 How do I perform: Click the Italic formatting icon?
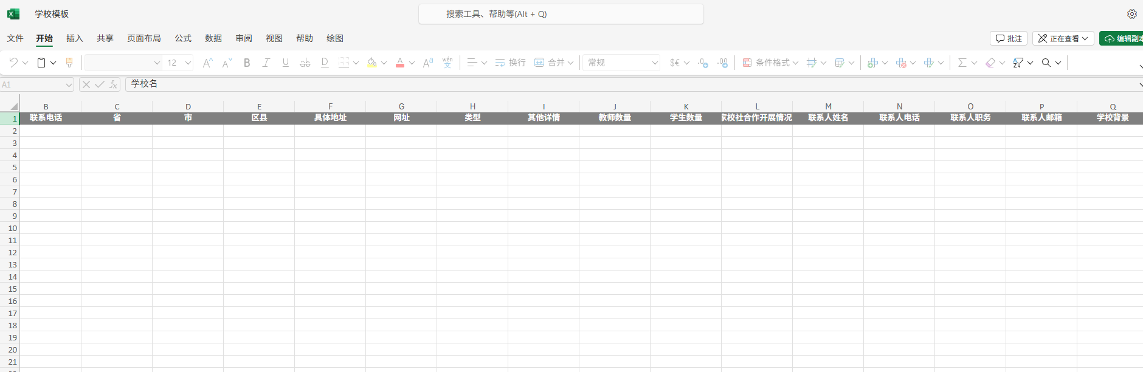(266, 63)
